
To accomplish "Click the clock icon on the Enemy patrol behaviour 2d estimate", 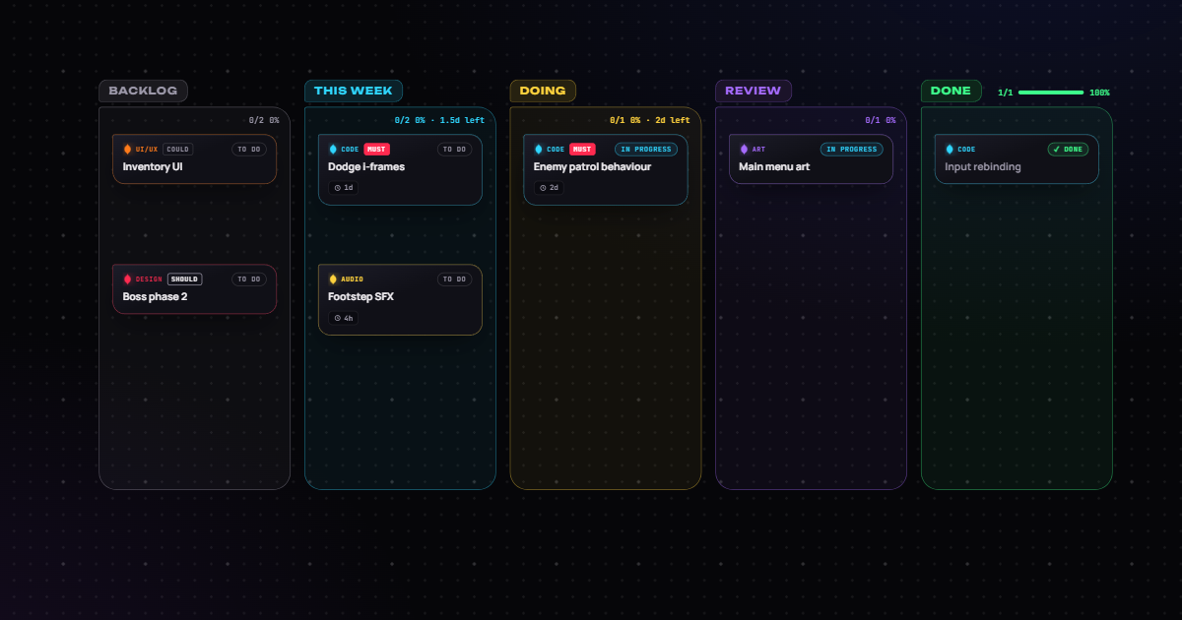I will [x=543, y=187].
